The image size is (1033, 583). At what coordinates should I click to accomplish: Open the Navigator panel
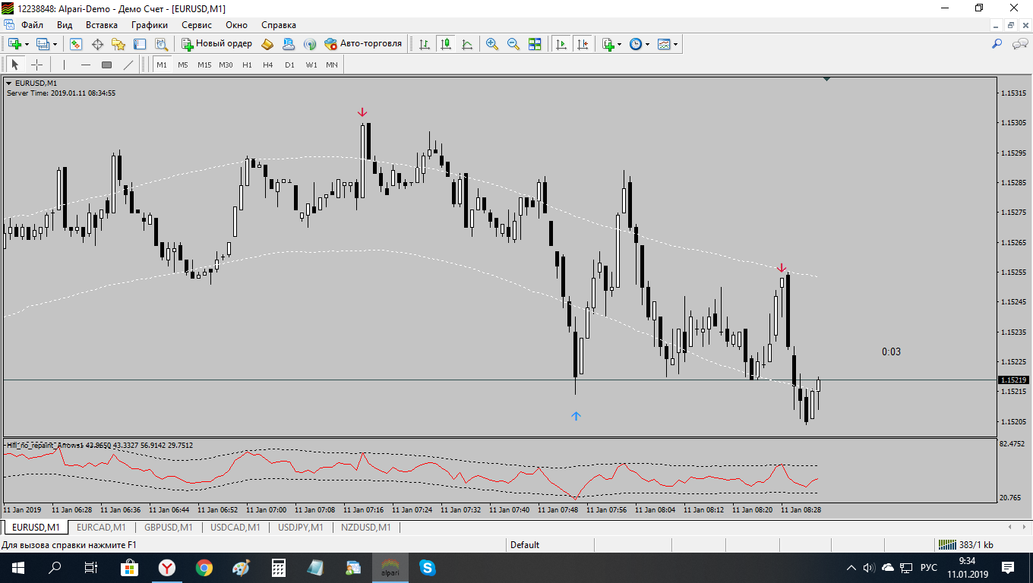[118, 44]
